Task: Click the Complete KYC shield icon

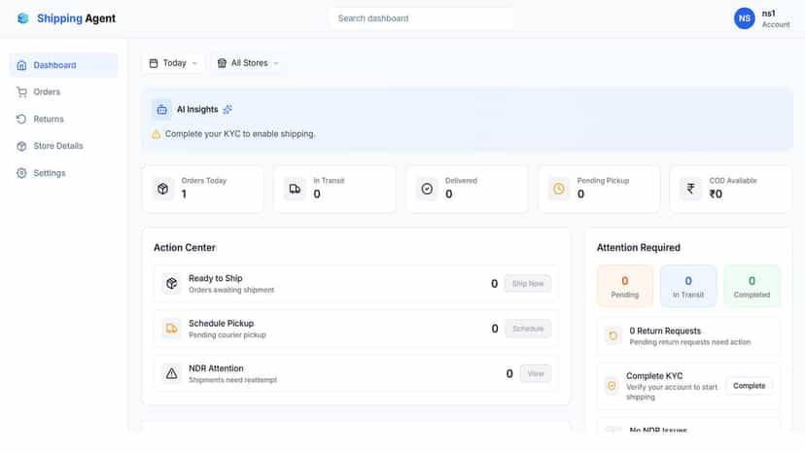Action: pos(612,386)
